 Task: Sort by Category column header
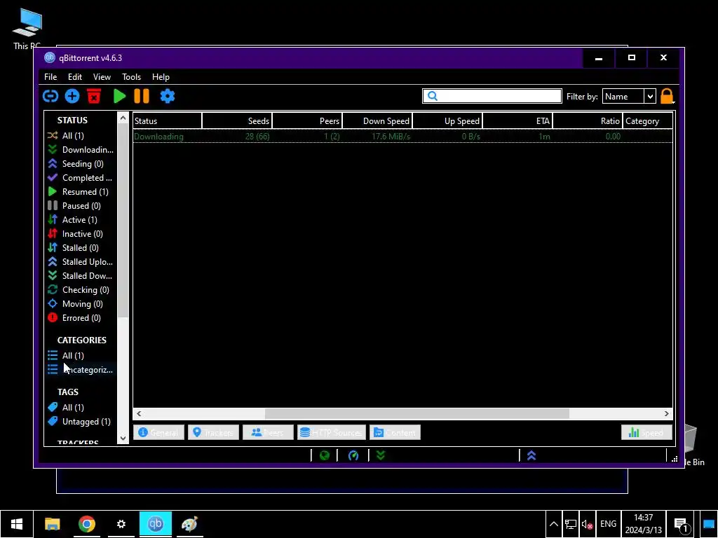(x=648, y=121)
